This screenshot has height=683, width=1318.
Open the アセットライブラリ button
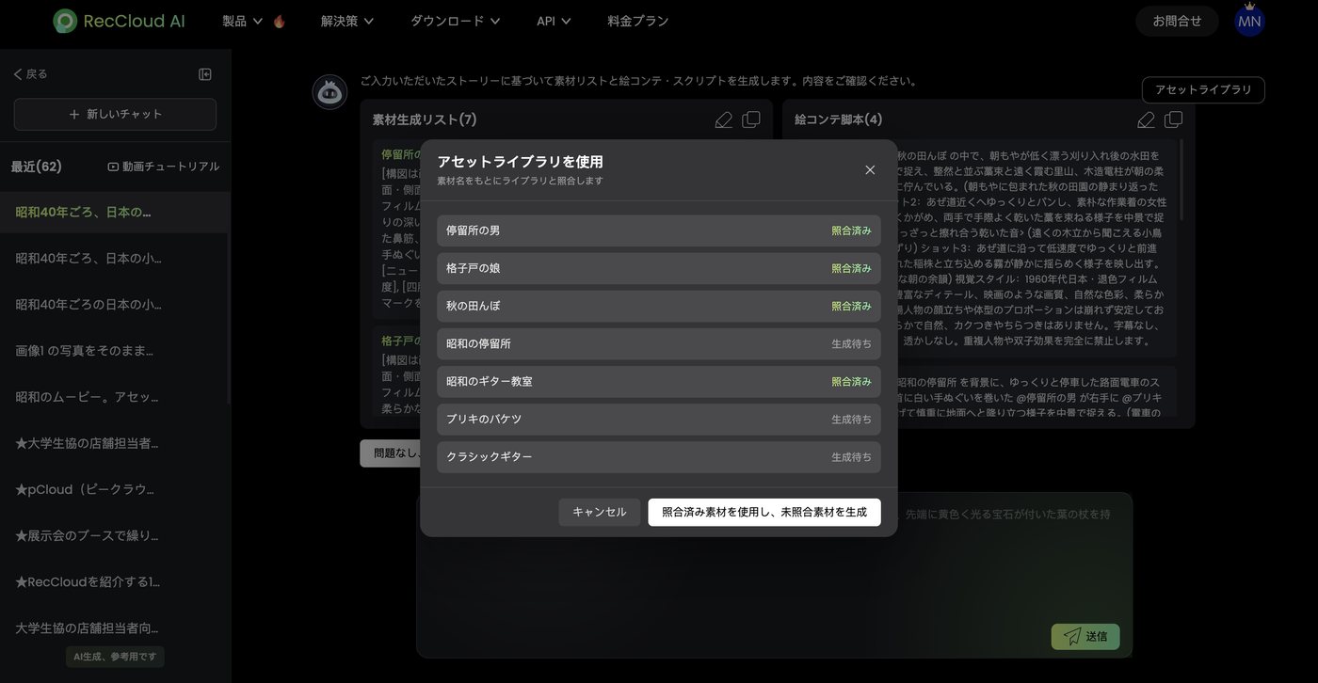coord(1203,90)
